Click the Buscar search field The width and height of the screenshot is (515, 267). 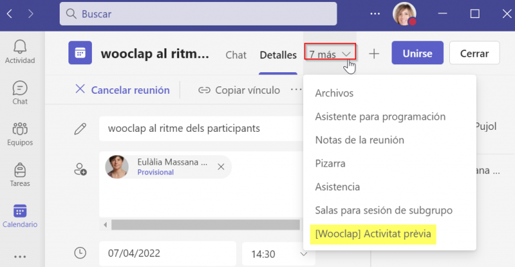coord(198,14)
